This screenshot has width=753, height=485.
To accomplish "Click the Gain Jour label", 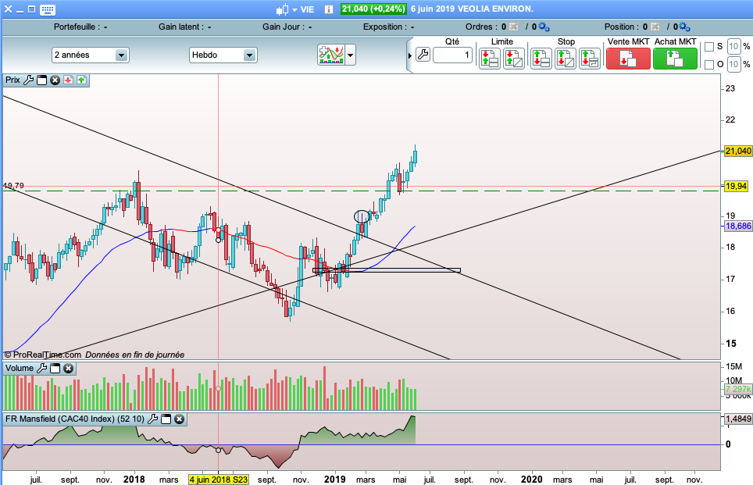I will 284,27.
